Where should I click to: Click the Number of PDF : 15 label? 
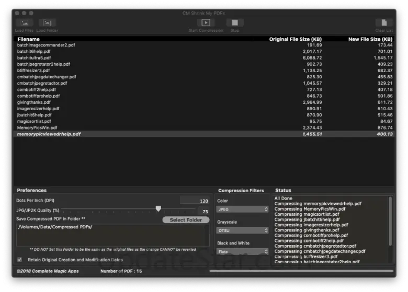coord(121,271)
